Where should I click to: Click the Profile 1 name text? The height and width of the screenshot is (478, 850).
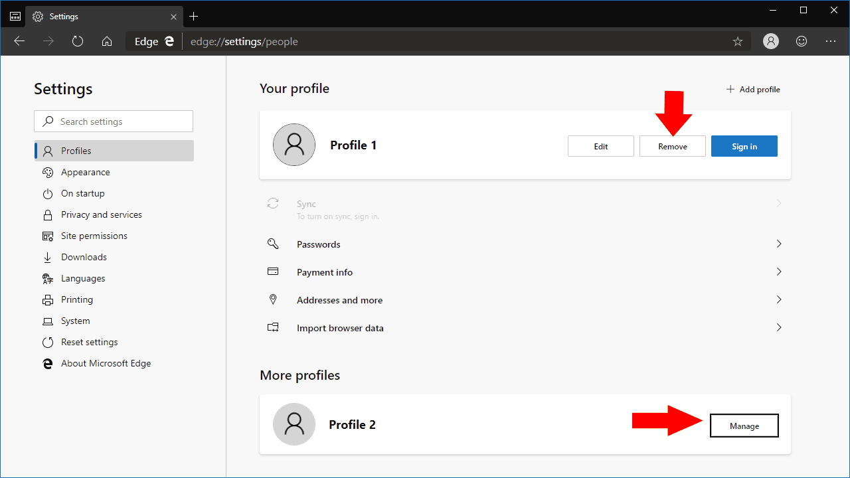click(x=353, y=145)
